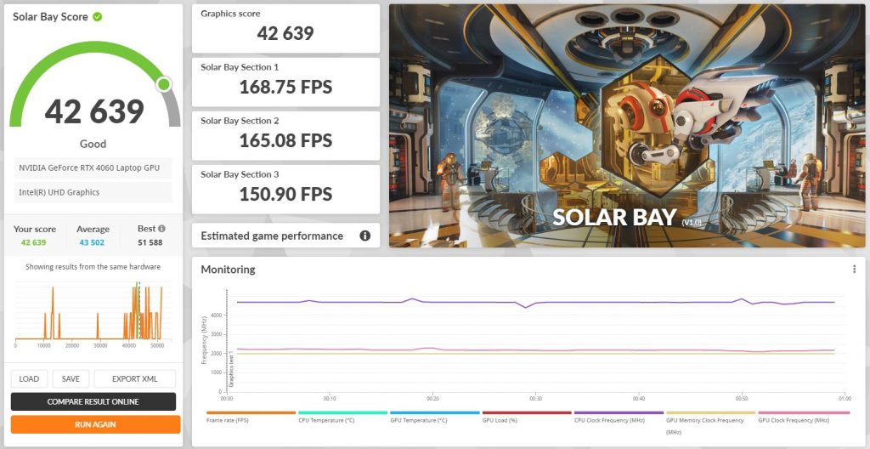Click the score distribution histogram chart
The width and height of the screenshot is (870, 449).
93,312
